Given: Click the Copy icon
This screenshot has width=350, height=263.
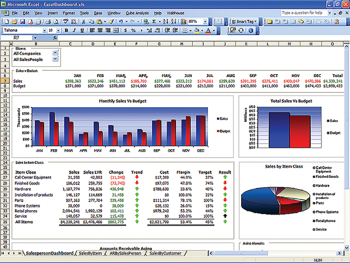Looking at the screenshot, I should tap(91, 21).
